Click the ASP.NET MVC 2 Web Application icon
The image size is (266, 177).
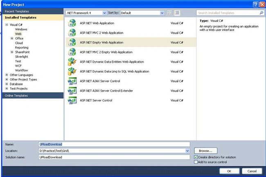[72, 33]
